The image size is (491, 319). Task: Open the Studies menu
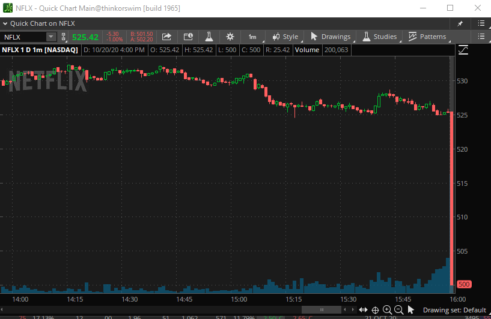tap(380, 37)
